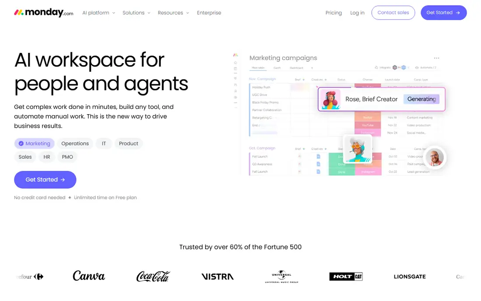The height and width of the screenshot is (301, 481).
Task: Click the Holiday Push row
Action: pyautogui.click(x=261, y=87)
